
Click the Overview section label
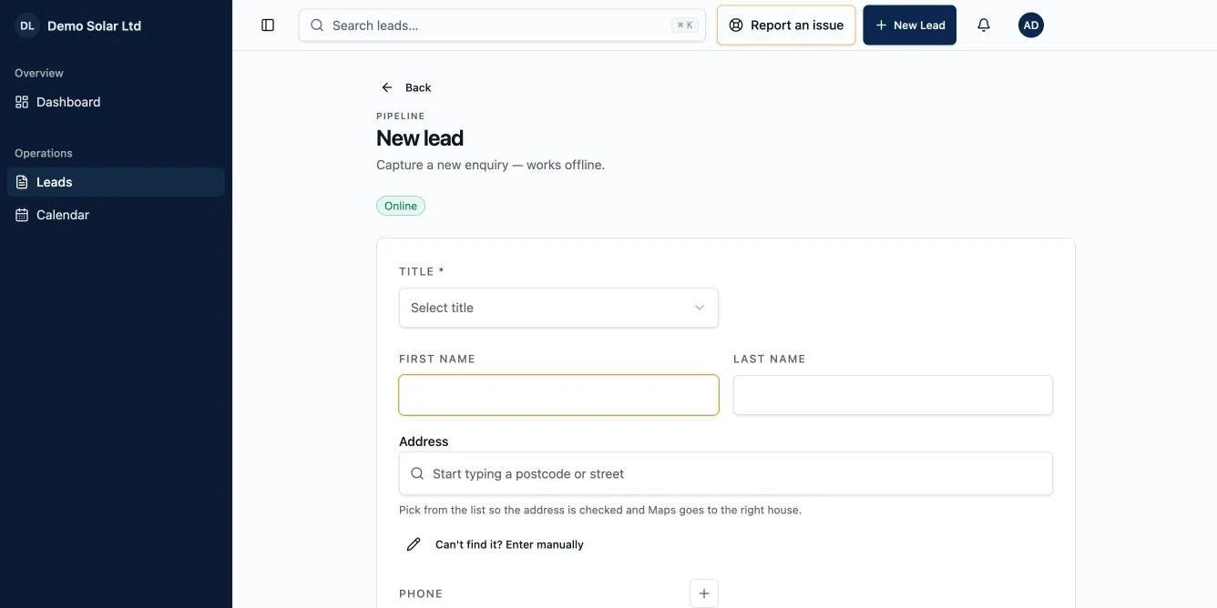click(x=39, y=73)
